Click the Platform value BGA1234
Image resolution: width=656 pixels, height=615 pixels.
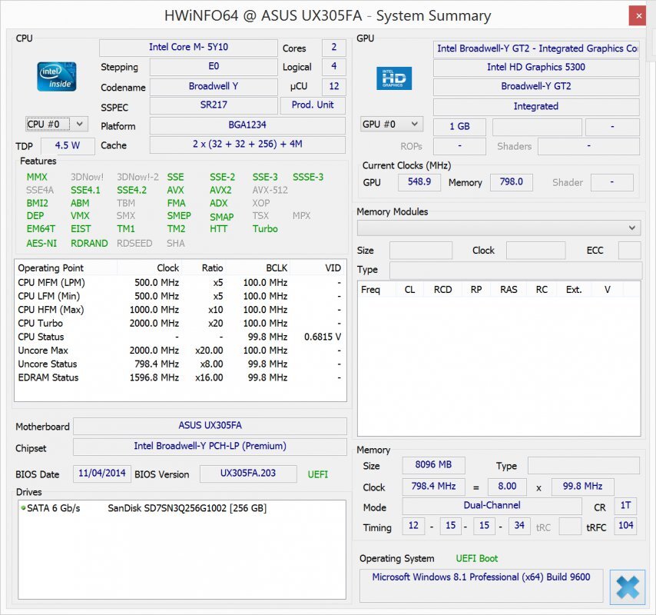coord(247,125)
